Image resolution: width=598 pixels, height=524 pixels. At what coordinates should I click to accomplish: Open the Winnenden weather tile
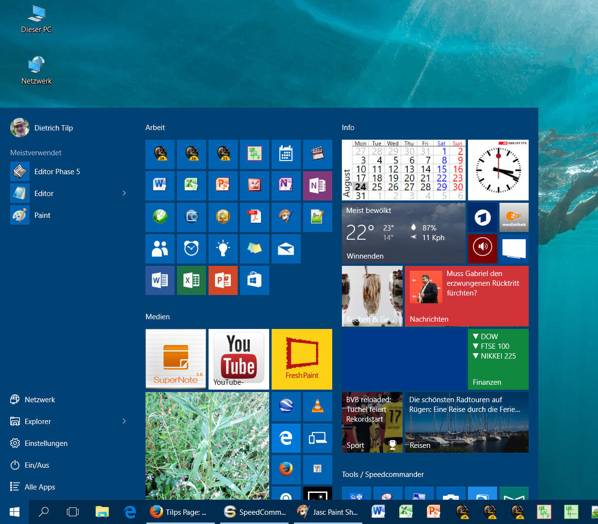coord(403,233)
